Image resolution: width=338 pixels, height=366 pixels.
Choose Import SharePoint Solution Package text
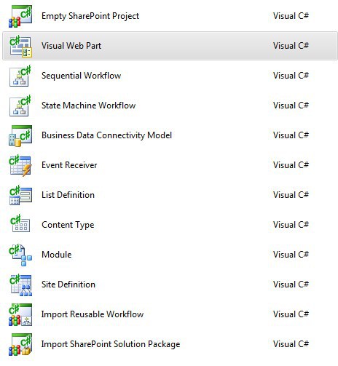(x=111, y=344)
